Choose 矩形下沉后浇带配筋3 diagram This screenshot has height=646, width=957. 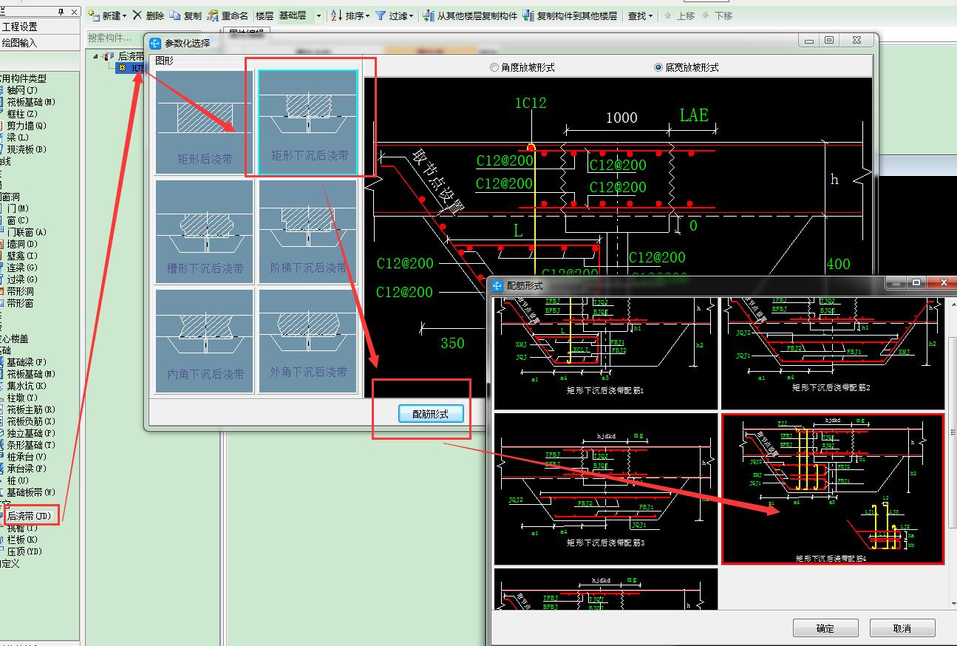click(x=606, y=489)
